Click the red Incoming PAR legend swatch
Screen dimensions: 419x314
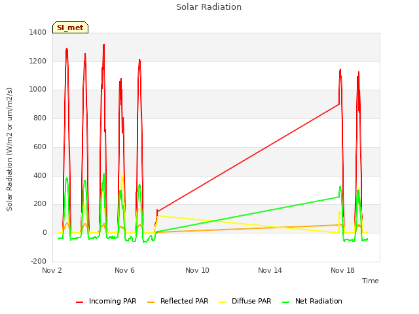point(79,302)
